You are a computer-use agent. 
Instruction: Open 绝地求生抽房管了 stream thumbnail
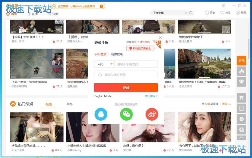coord(205,26)
